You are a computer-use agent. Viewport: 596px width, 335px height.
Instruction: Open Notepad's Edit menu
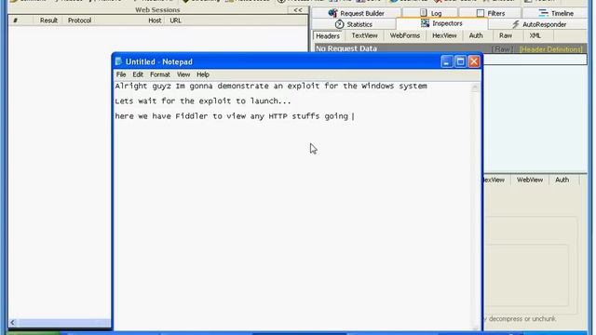138,74
